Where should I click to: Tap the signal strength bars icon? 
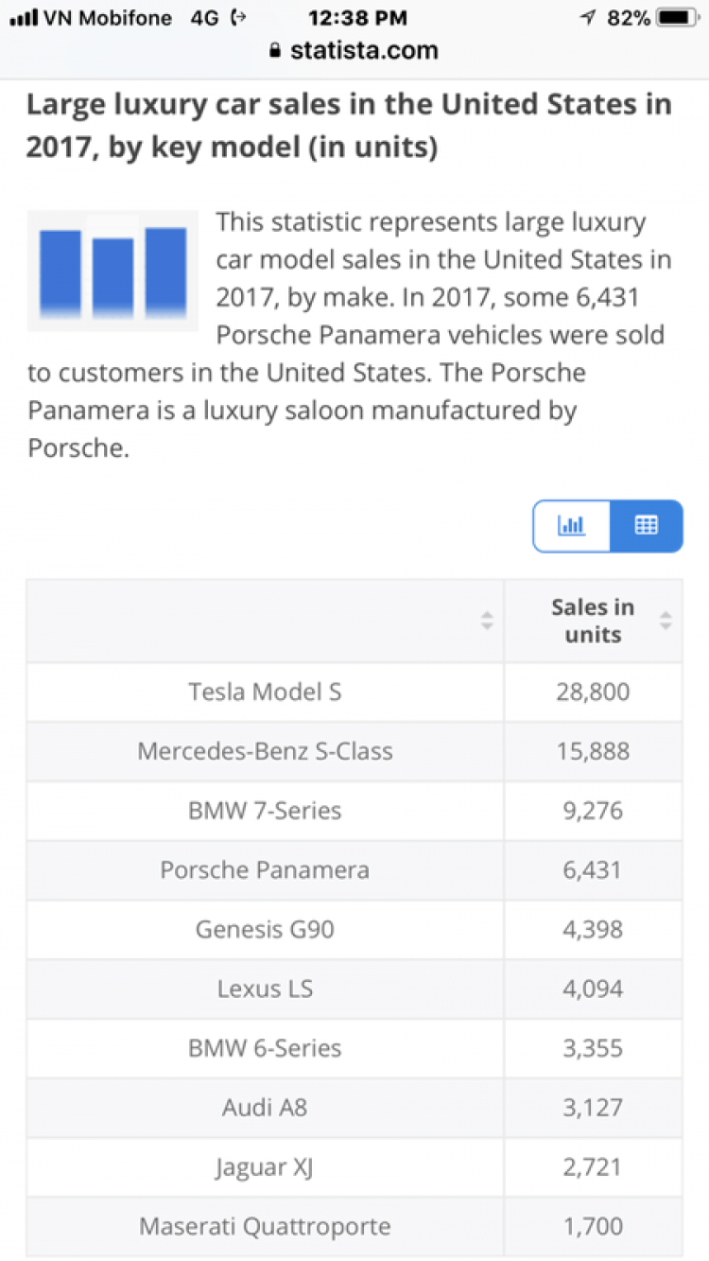point(23,18)
